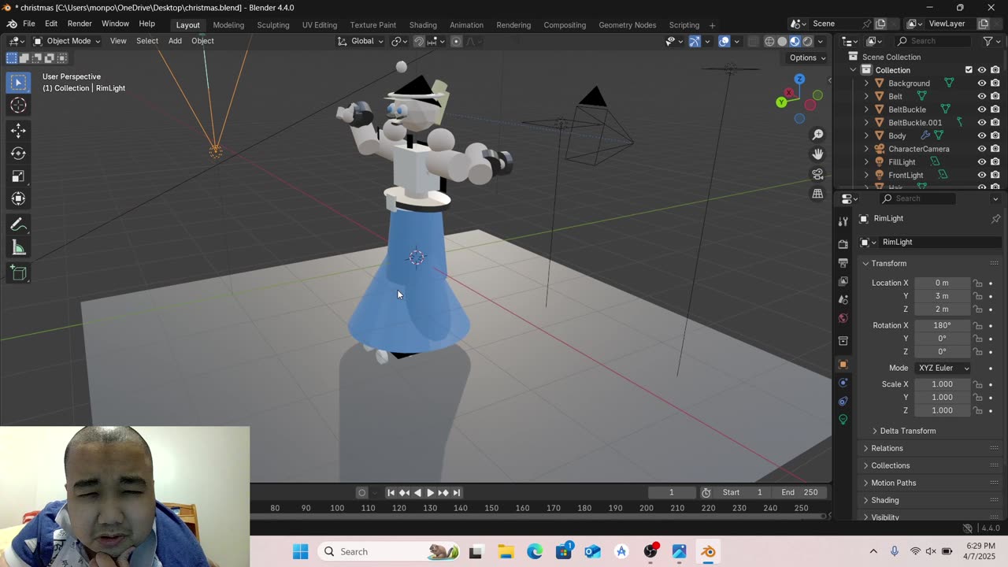
Task: Open the Render menu
Action: [80, 24]
